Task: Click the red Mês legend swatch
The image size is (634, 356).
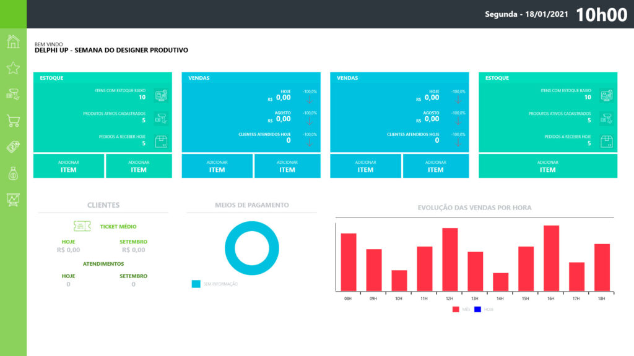Action: 456,309
